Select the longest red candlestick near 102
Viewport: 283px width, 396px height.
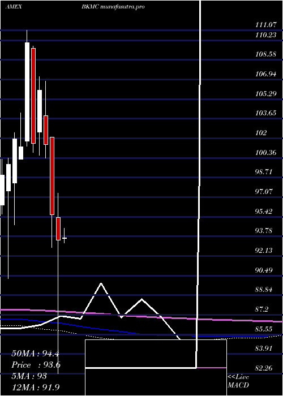pos(52,176)
